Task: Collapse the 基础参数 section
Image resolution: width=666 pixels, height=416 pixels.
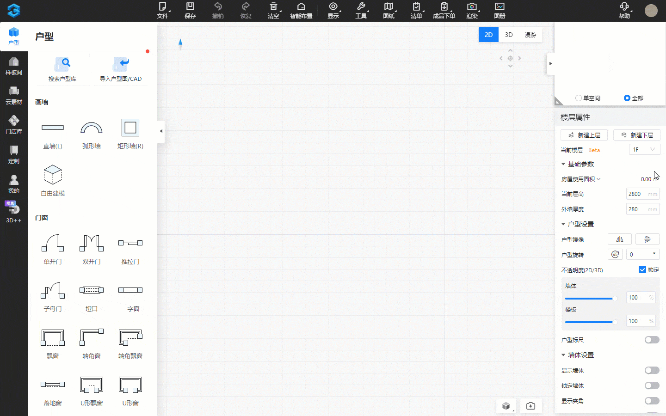Action: pyautogui.click(x=563, y=165)
